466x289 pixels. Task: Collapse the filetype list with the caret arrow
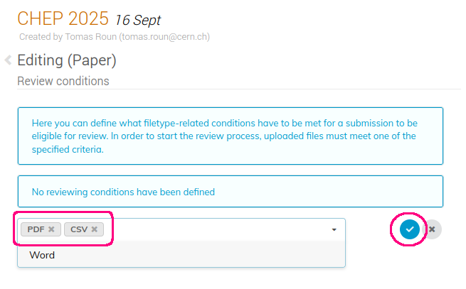click(334, 229)
